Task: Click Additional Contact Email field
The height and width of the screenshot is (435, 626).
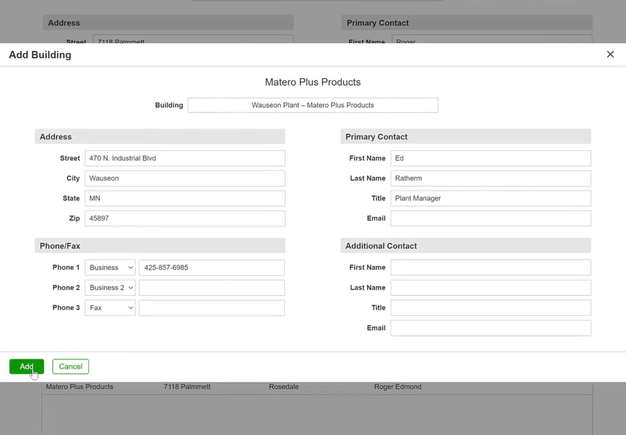Action: coord(491,328)
